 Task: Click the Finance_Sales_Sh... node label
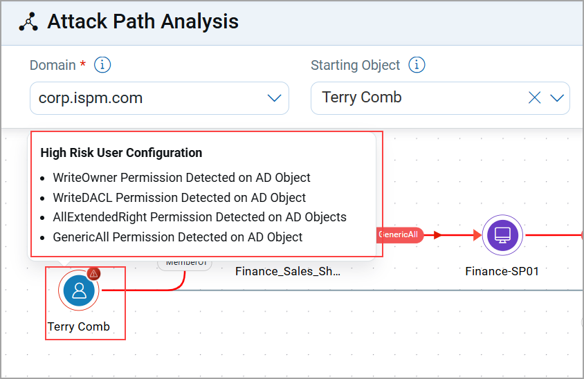[x=288, y=272]
